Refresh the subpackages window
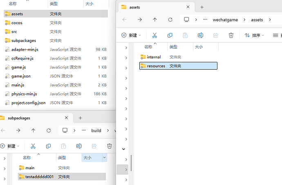The width and height of the screenshot is (282, 185). point(49,130)
